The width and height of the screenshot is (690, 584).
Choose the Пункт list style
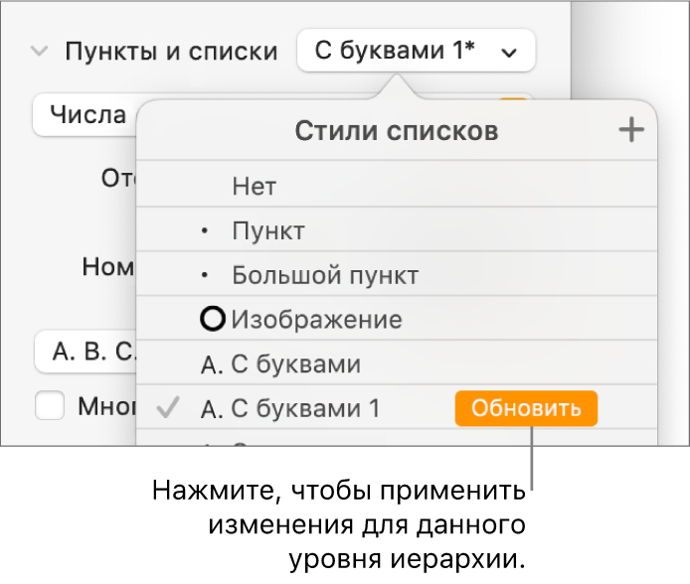point(397,229)
